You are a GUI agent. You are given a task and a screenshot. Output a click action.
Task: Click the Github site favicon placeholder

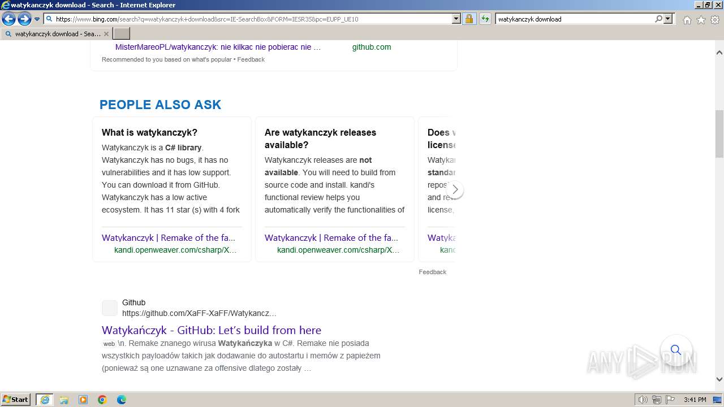pos(110,308)
